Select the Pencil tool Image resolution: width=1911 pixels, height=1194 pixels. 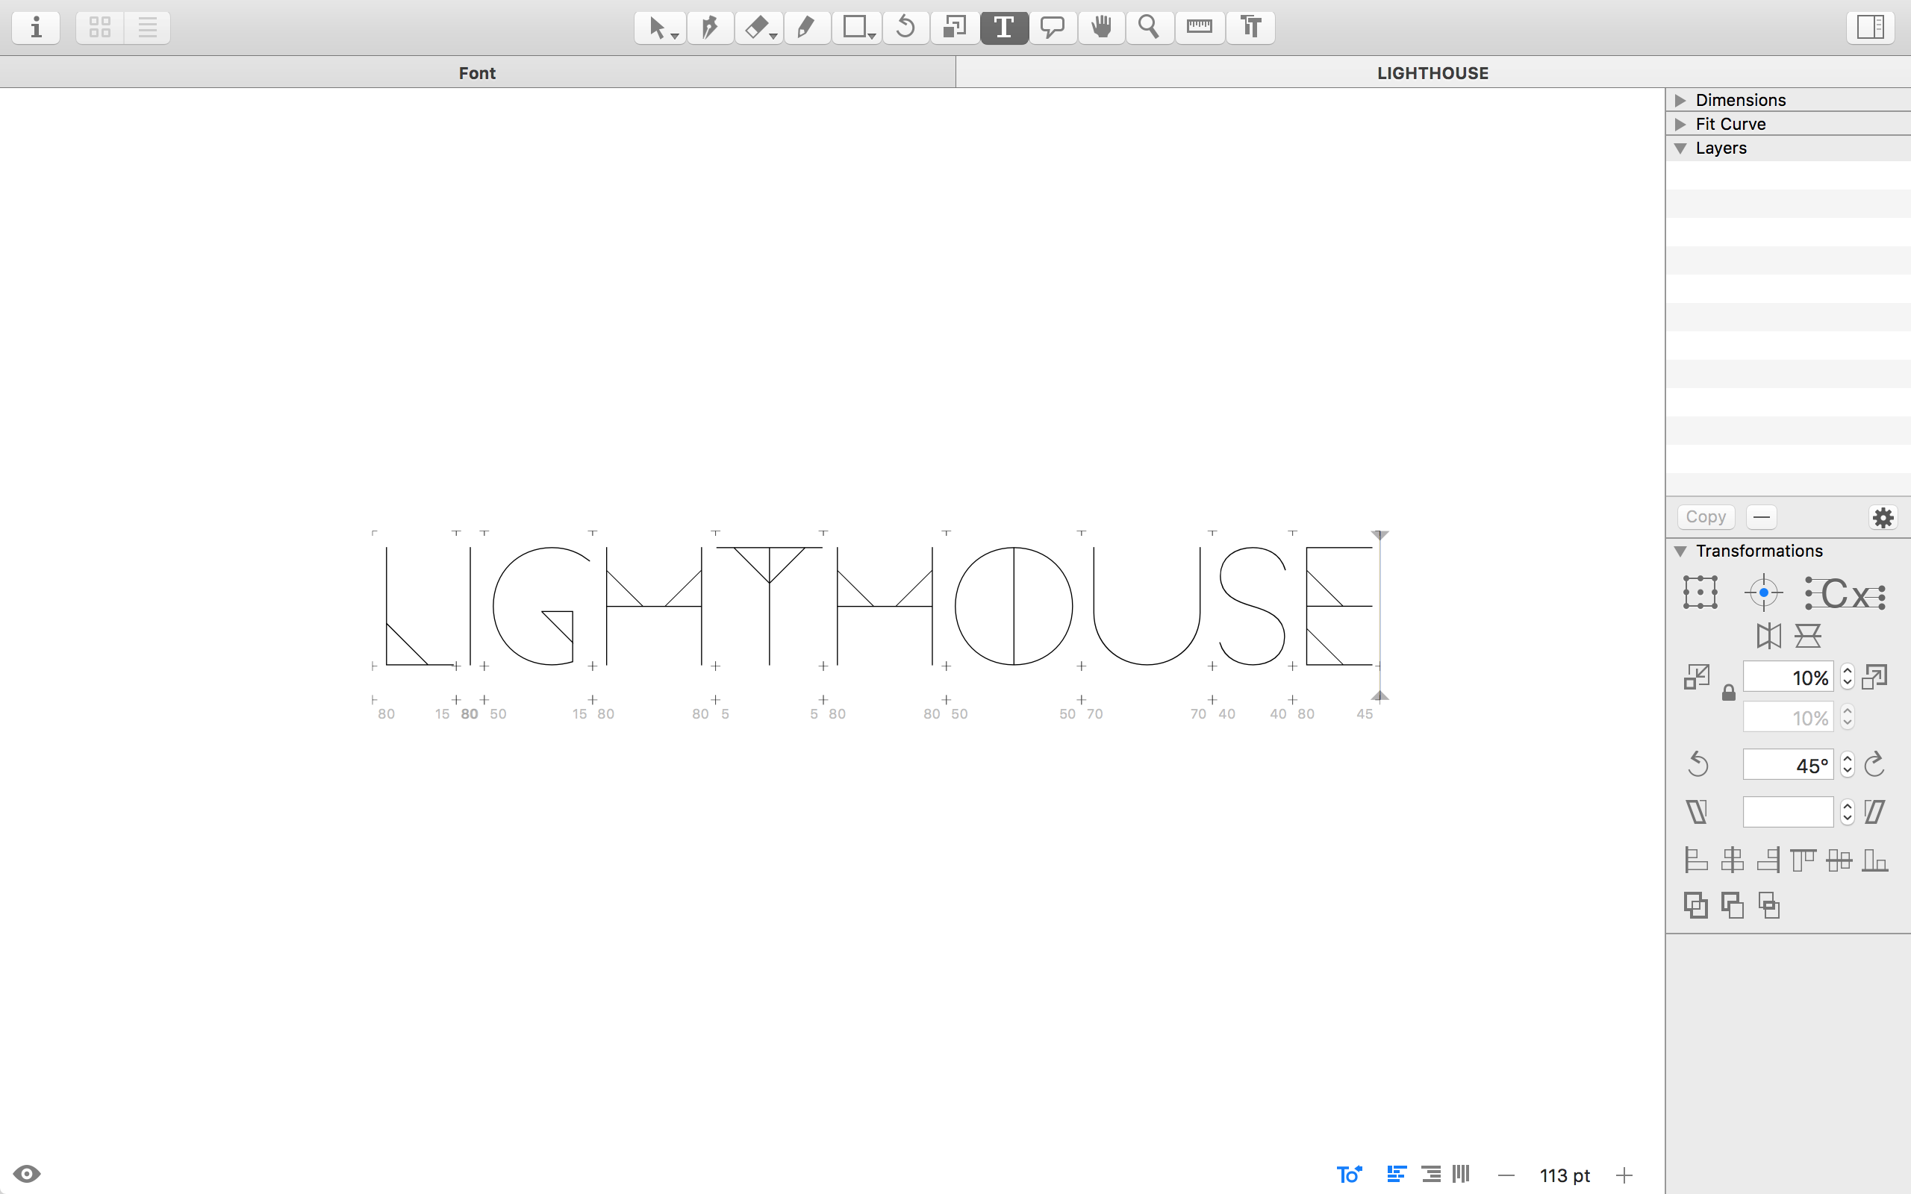pyautogui.click(x=807, y=28)
